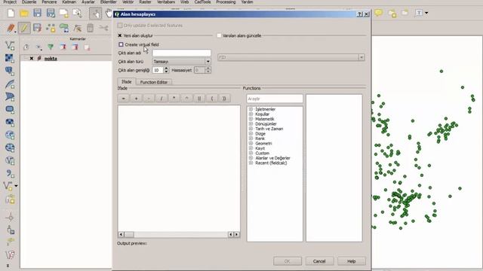
Task: Select the Add point feature tool
Action: (x=51, y=28)
